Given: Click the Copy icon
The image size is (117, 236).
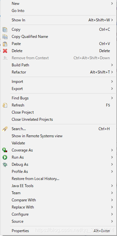Looking at the screenshot, I should click(5, 29).
